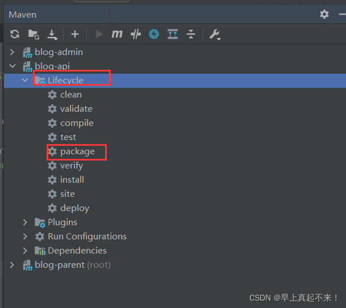Click the gear icon beside install
346x308 pixels.
coord(52,180)
